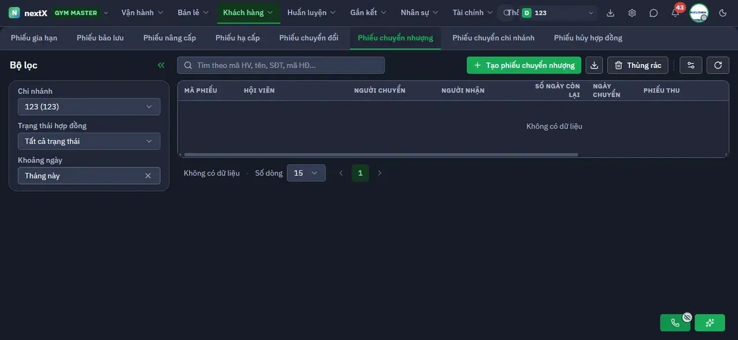This screenshot has width=738, height=340.
Task: Open Trạng thái hợp đồng dropdown
Action: pos(89,141)
